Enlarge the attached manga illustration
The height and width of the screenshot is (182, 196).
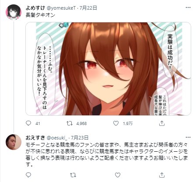(x=108, y=69)
